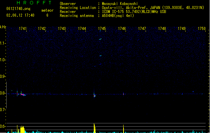The height and width of the screenshot is (133, 210).
Task: Select the file name 06121740.png
Action: click(18, 9)
